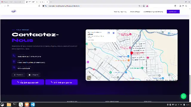Open the floating WhatsApp chat button
This screenshot has width=191, height=107.
coord(184,96)
